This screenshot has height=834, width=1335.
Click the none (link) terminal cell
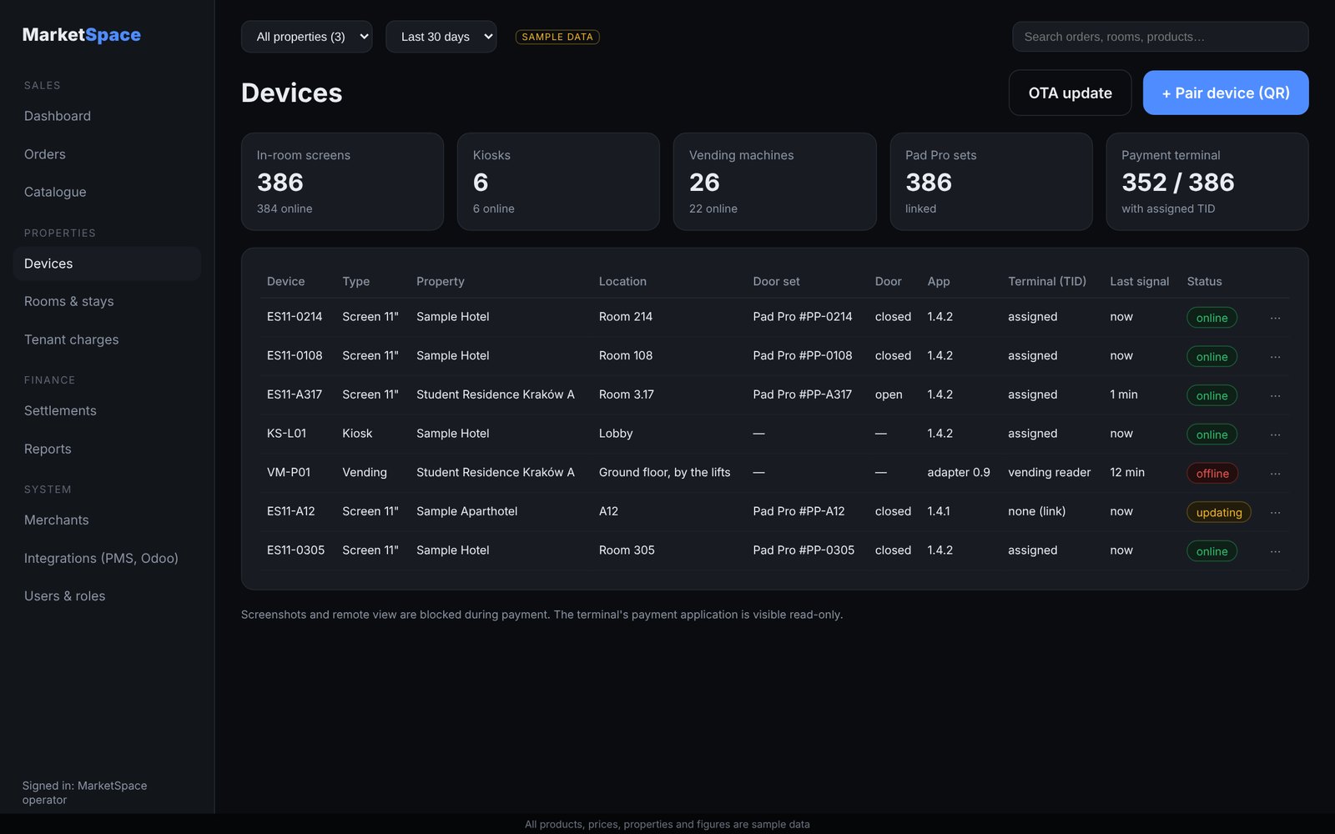[x=1036, y=511]
